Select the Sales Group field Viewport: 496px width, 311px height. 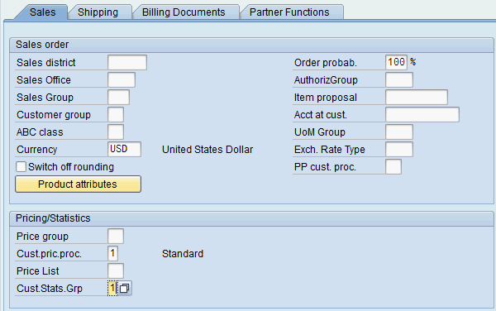118,97
